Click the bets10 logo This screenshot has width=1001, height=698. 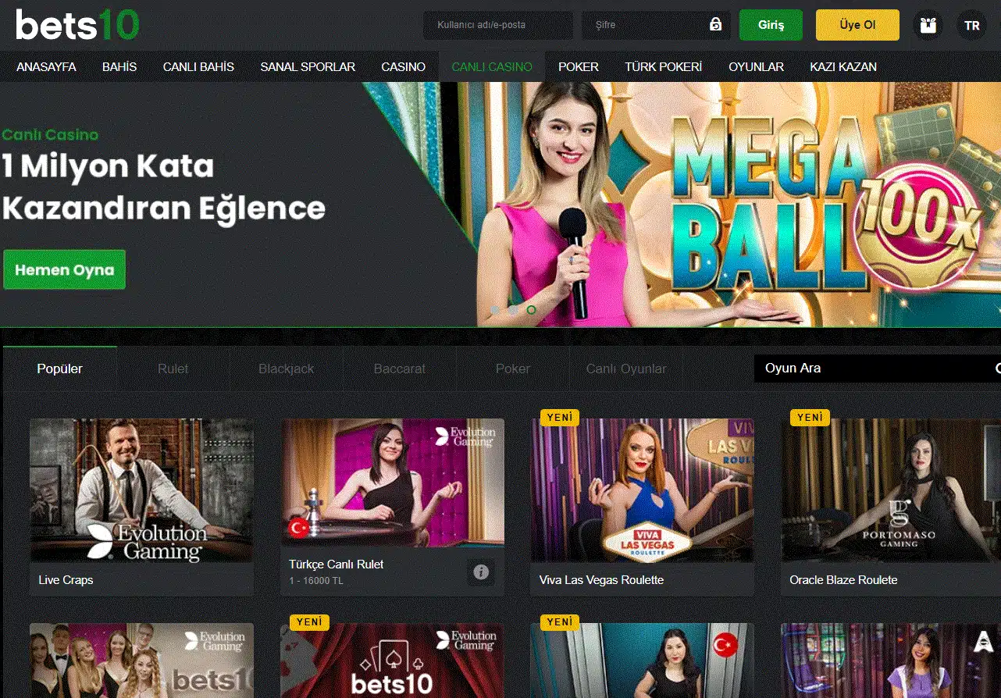[x=77, y=25]
